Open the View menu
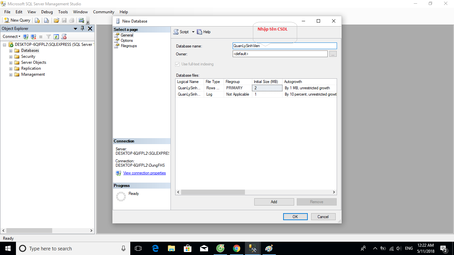This screenshot has height=255, width=454. (x=32, y=12)
